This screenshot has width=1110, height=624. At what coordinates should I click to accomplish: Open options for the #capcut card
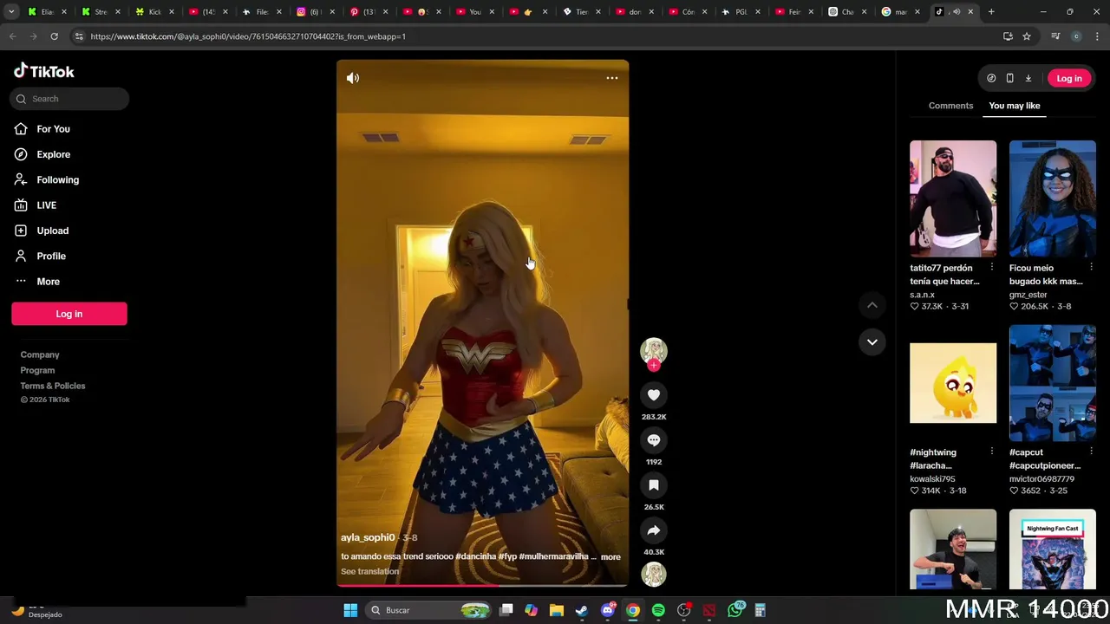[x=1091, y=452]
